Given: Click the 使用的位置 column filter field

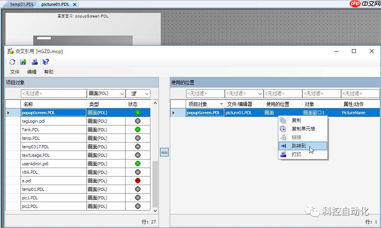Looking at the screenshot, I should click(x=283, y=94).
